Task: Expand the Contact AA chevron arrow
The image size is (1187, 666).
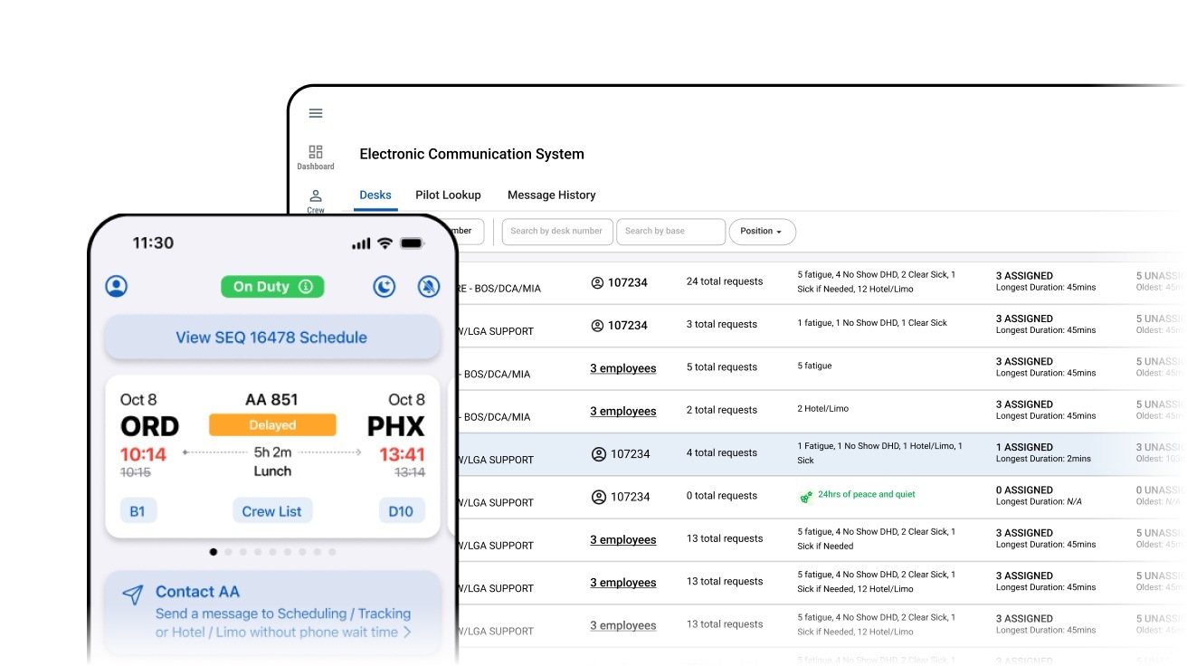Action: point(407,632)
